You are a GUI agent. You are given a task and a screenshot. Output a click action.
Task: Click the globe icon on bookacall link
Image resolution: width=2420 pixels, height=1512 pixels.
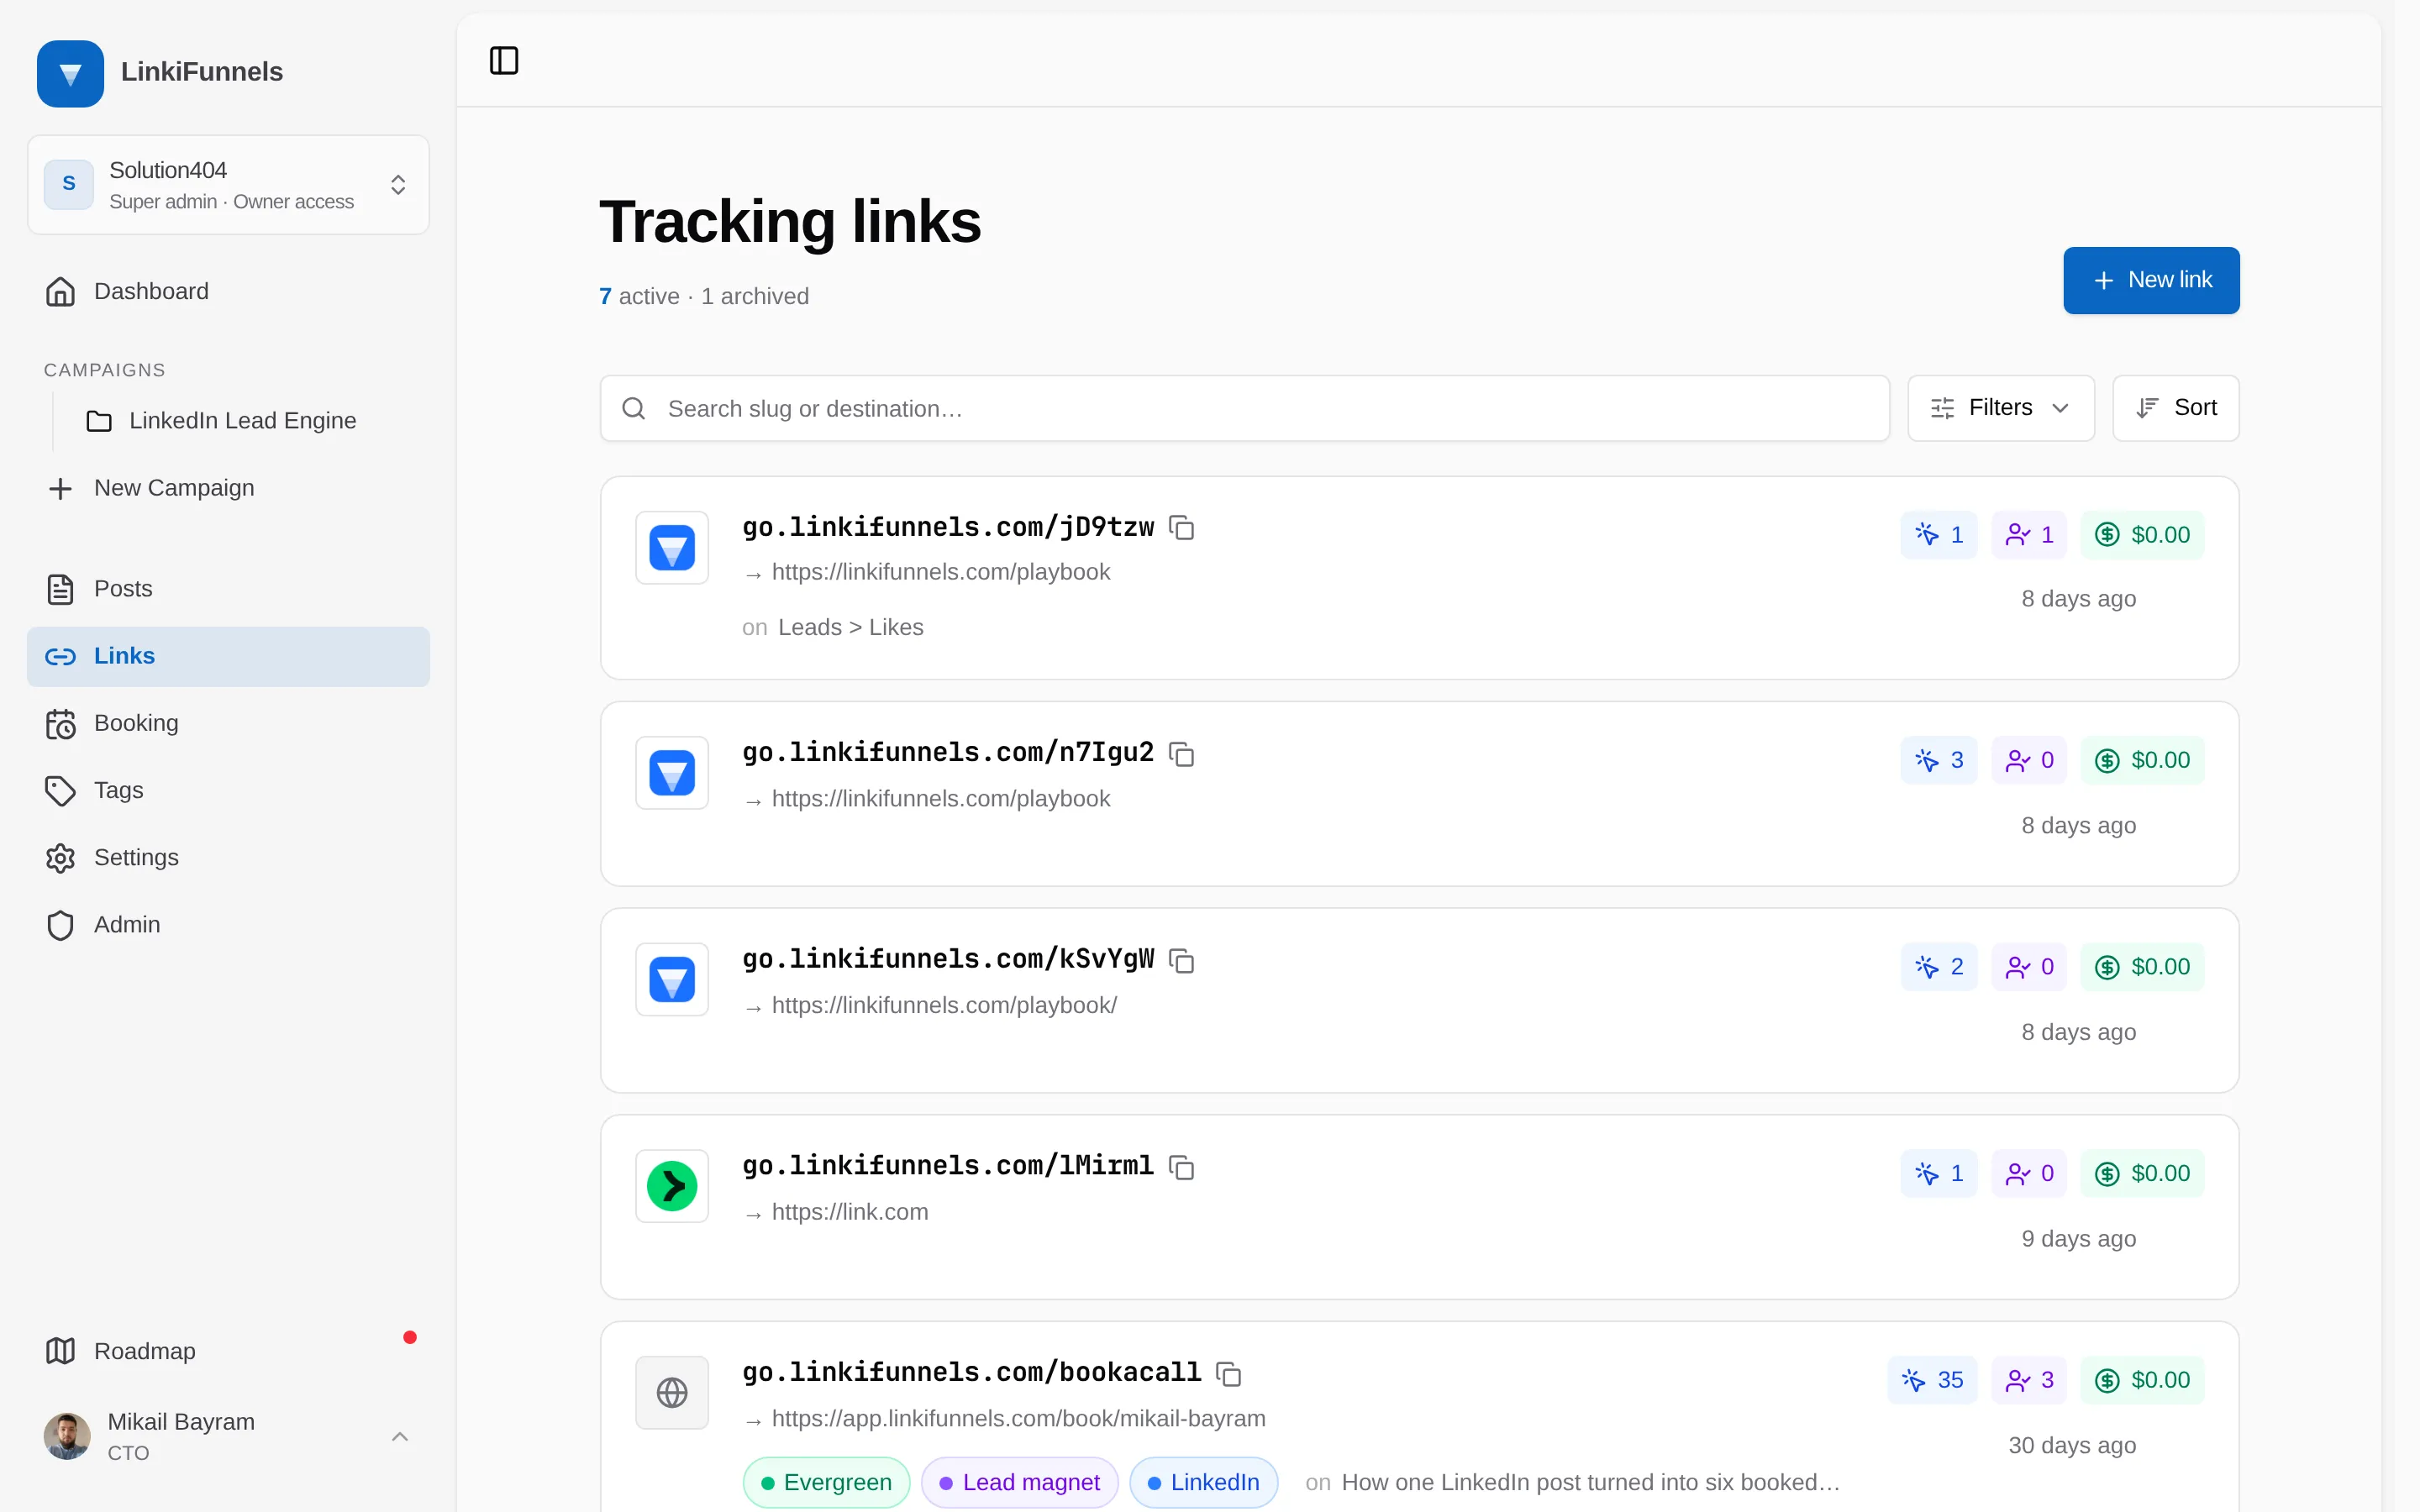click(x=672, y=1392)
